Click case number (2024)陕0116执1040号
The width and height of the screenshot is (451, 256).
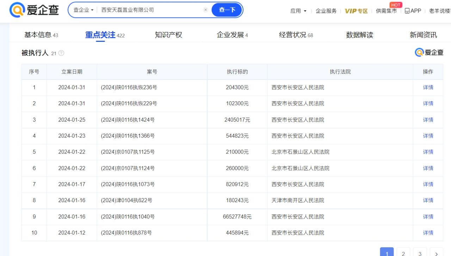128,217
